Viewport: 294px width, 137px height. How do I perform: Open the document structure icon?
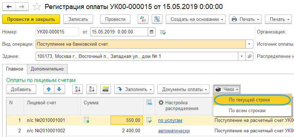coord(157,19)
